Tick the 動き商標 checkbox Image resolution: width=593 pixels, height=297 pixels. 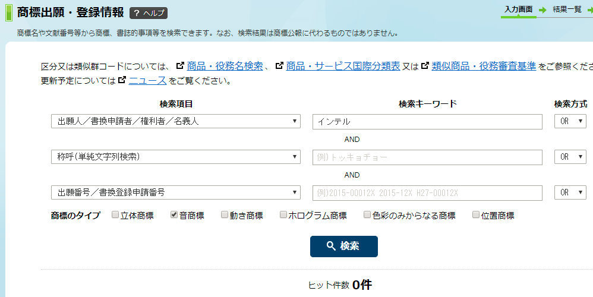click(225, 214)
